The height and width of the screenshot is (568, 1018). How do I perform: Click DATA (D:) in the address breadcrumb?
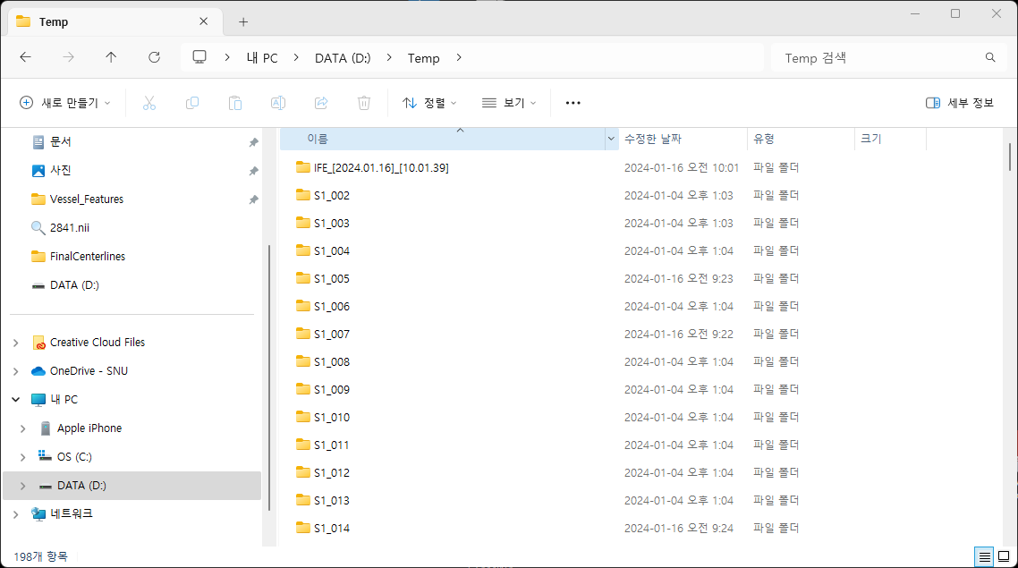click(x=343, y=58)
